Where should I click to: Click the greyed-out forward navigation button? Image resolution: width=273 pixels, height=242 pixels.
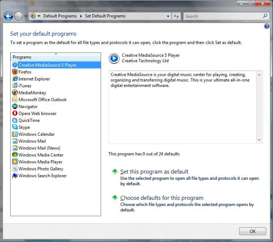19,16
